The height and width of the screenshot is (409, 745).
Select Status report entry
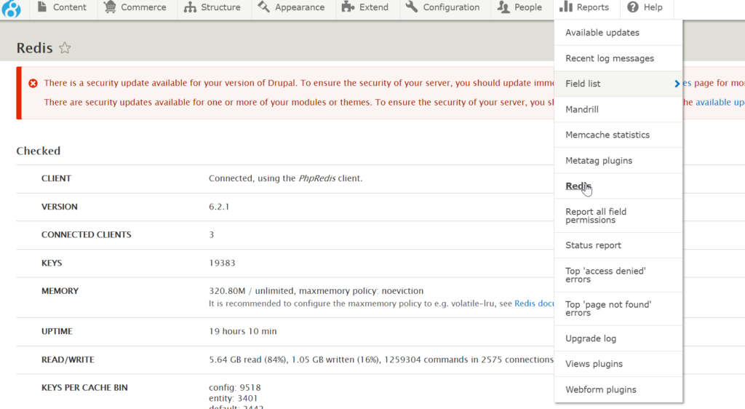point(618,245)
